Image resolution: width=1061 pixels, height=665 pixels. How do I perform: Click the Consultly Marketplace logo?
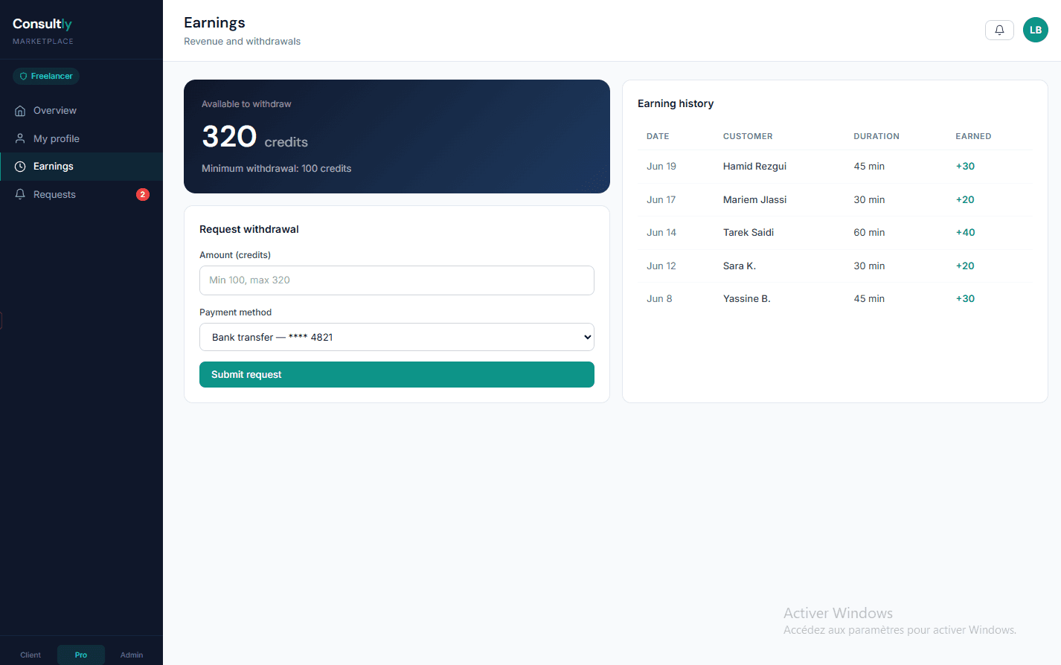(x=43, y=30)
